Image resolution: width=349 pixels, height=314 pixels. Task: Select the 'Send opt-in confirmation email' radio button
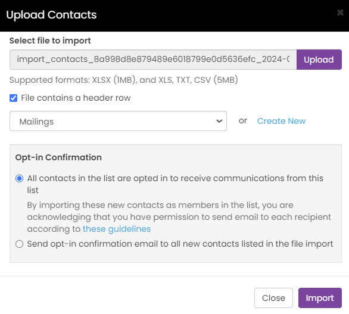pos(20,244)
